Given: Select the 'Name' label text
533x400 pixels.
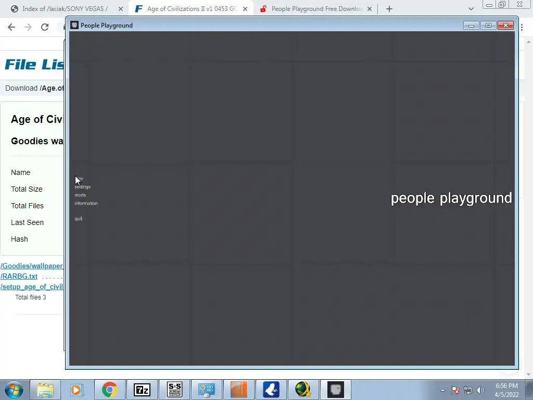Looking at the screenshot, I should [x=20, y=172].
